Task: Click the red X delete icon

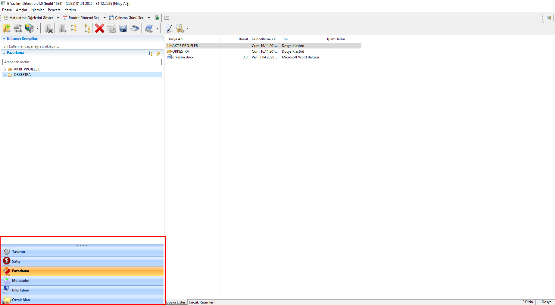Action: tap(99, 28)
